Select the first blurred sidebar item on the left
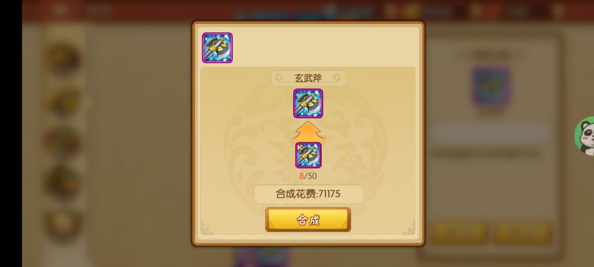 63,59
